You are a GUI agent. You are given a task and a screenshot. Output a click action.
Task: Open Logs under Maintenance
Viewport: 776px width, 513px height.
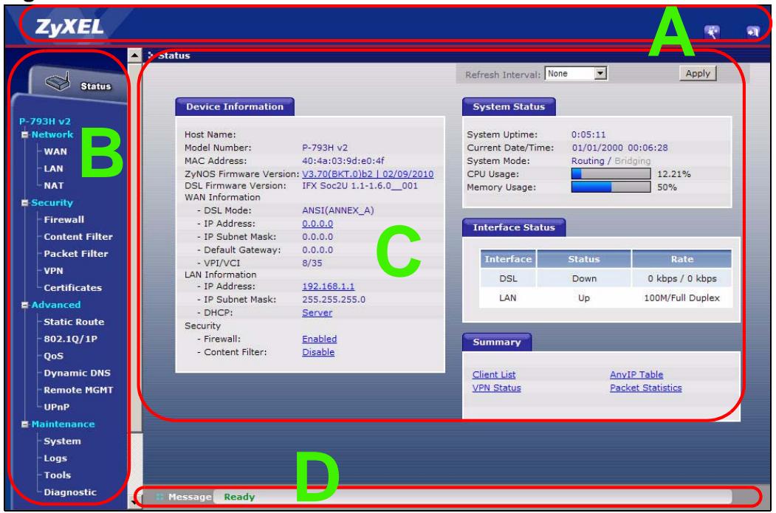55,458
